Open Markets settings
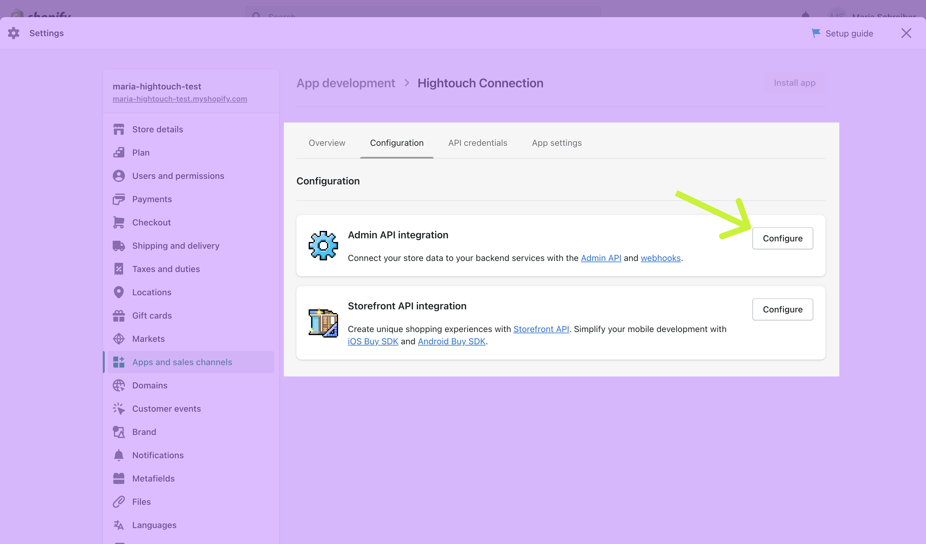 tap(191, 339)
